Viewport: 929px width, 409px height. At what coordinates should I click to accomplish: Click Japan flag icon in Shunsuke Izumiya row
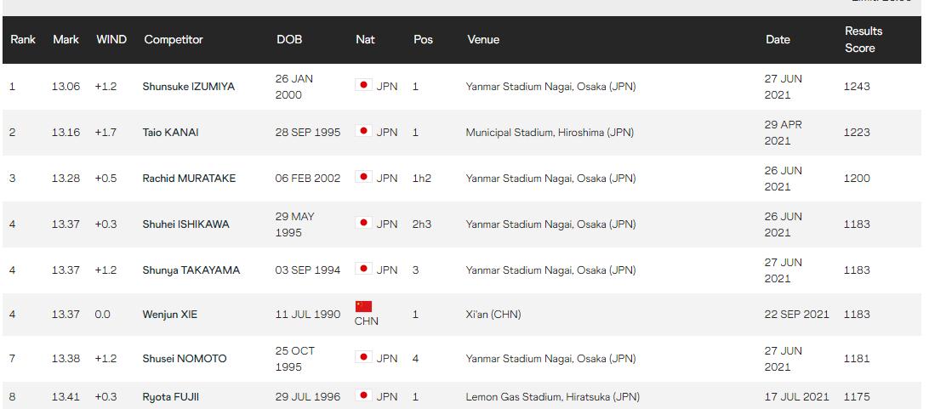pyautogui.click(x=363, y=85)
